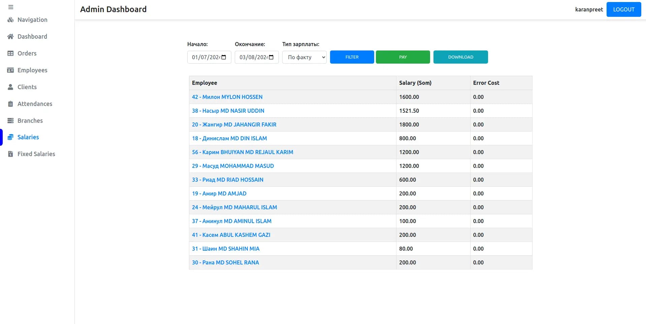
Task: Click the Employees ID card icon
Action: point(10,70)
